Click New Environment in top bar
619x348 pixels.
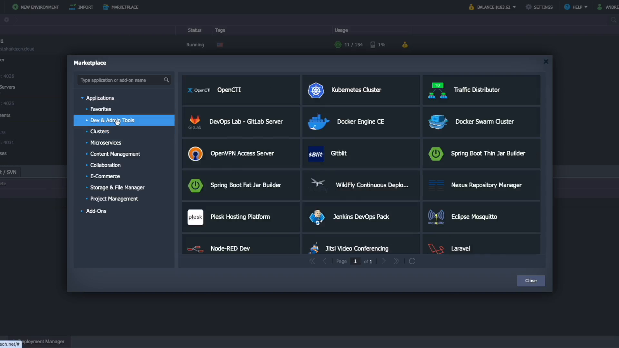coord(35,7)
